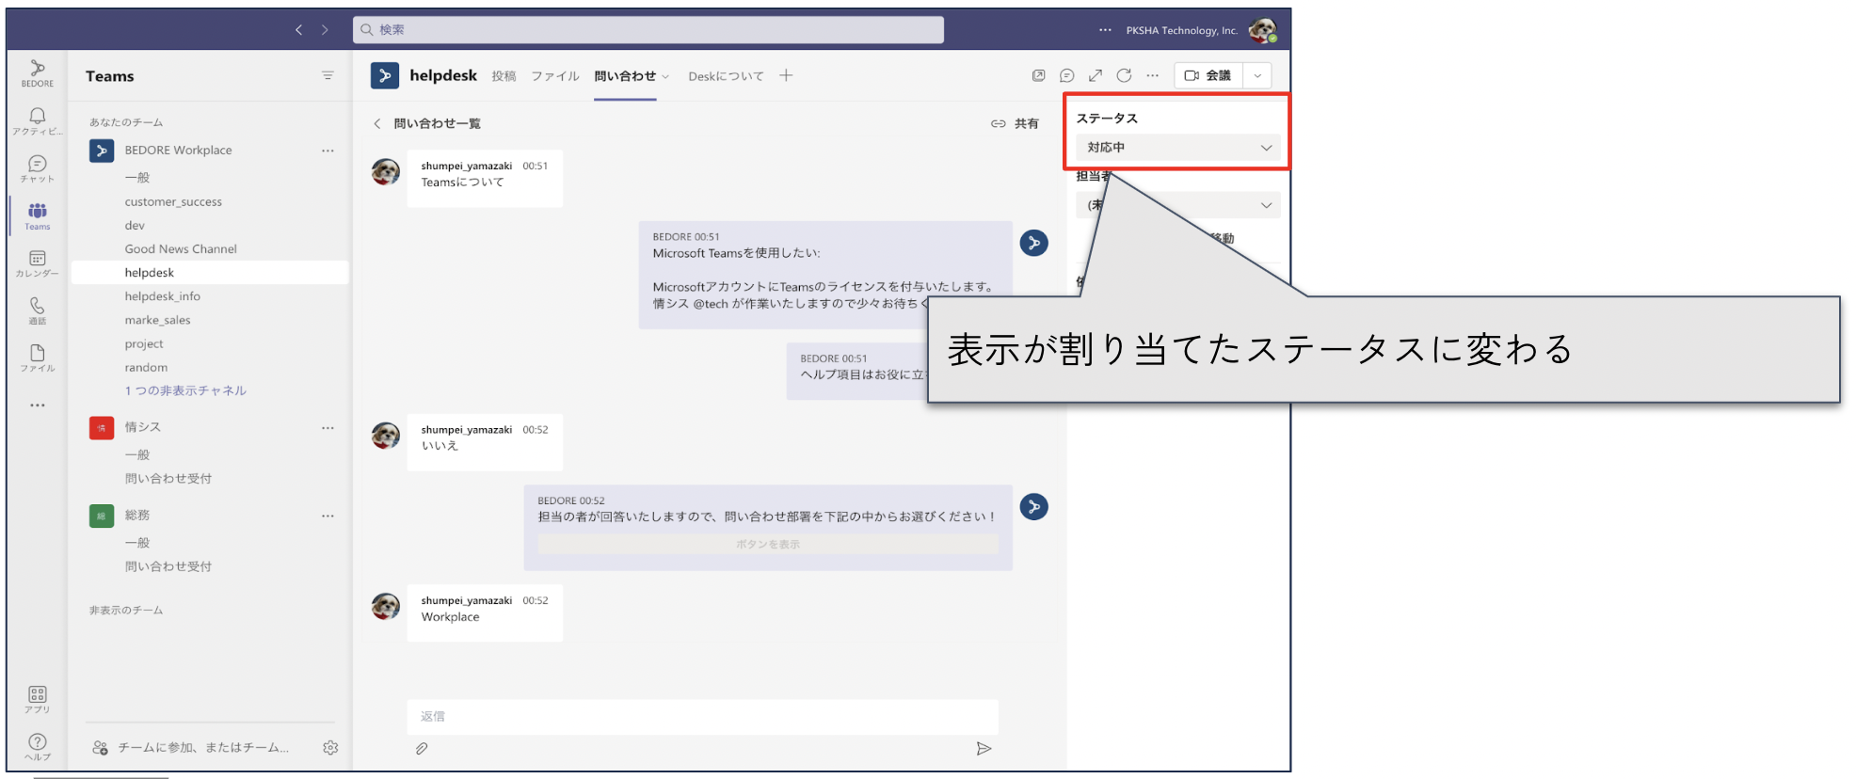The width and height of the screenshot is (1856, 779).
Task: Open Files icon in left rail
Action: pyautogui.click(x=38, y=358)
